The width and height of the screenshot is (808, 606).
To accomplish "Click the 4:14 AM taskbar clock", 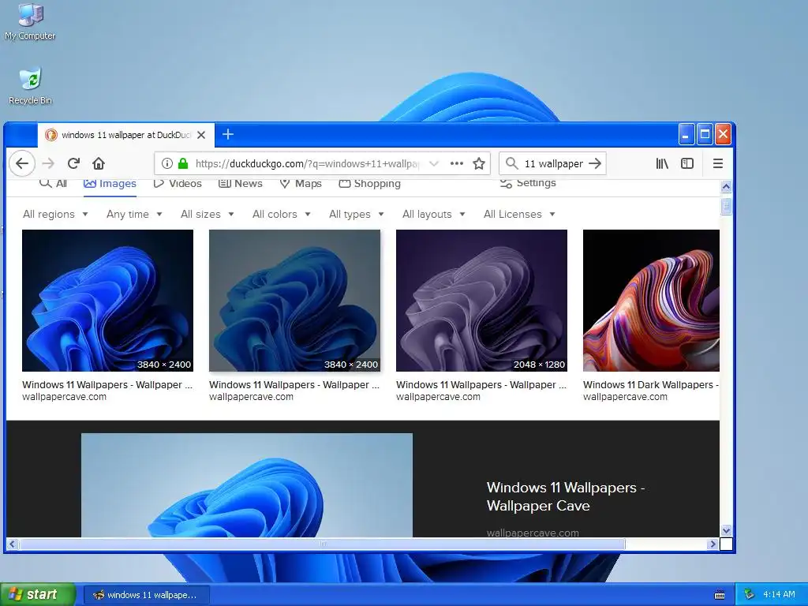I will click(x=779, y=595).
